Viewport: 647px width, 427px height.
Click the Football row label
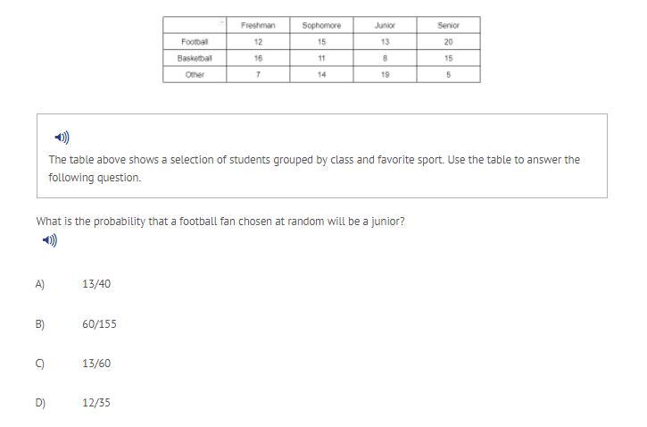[x=195, y=42]
